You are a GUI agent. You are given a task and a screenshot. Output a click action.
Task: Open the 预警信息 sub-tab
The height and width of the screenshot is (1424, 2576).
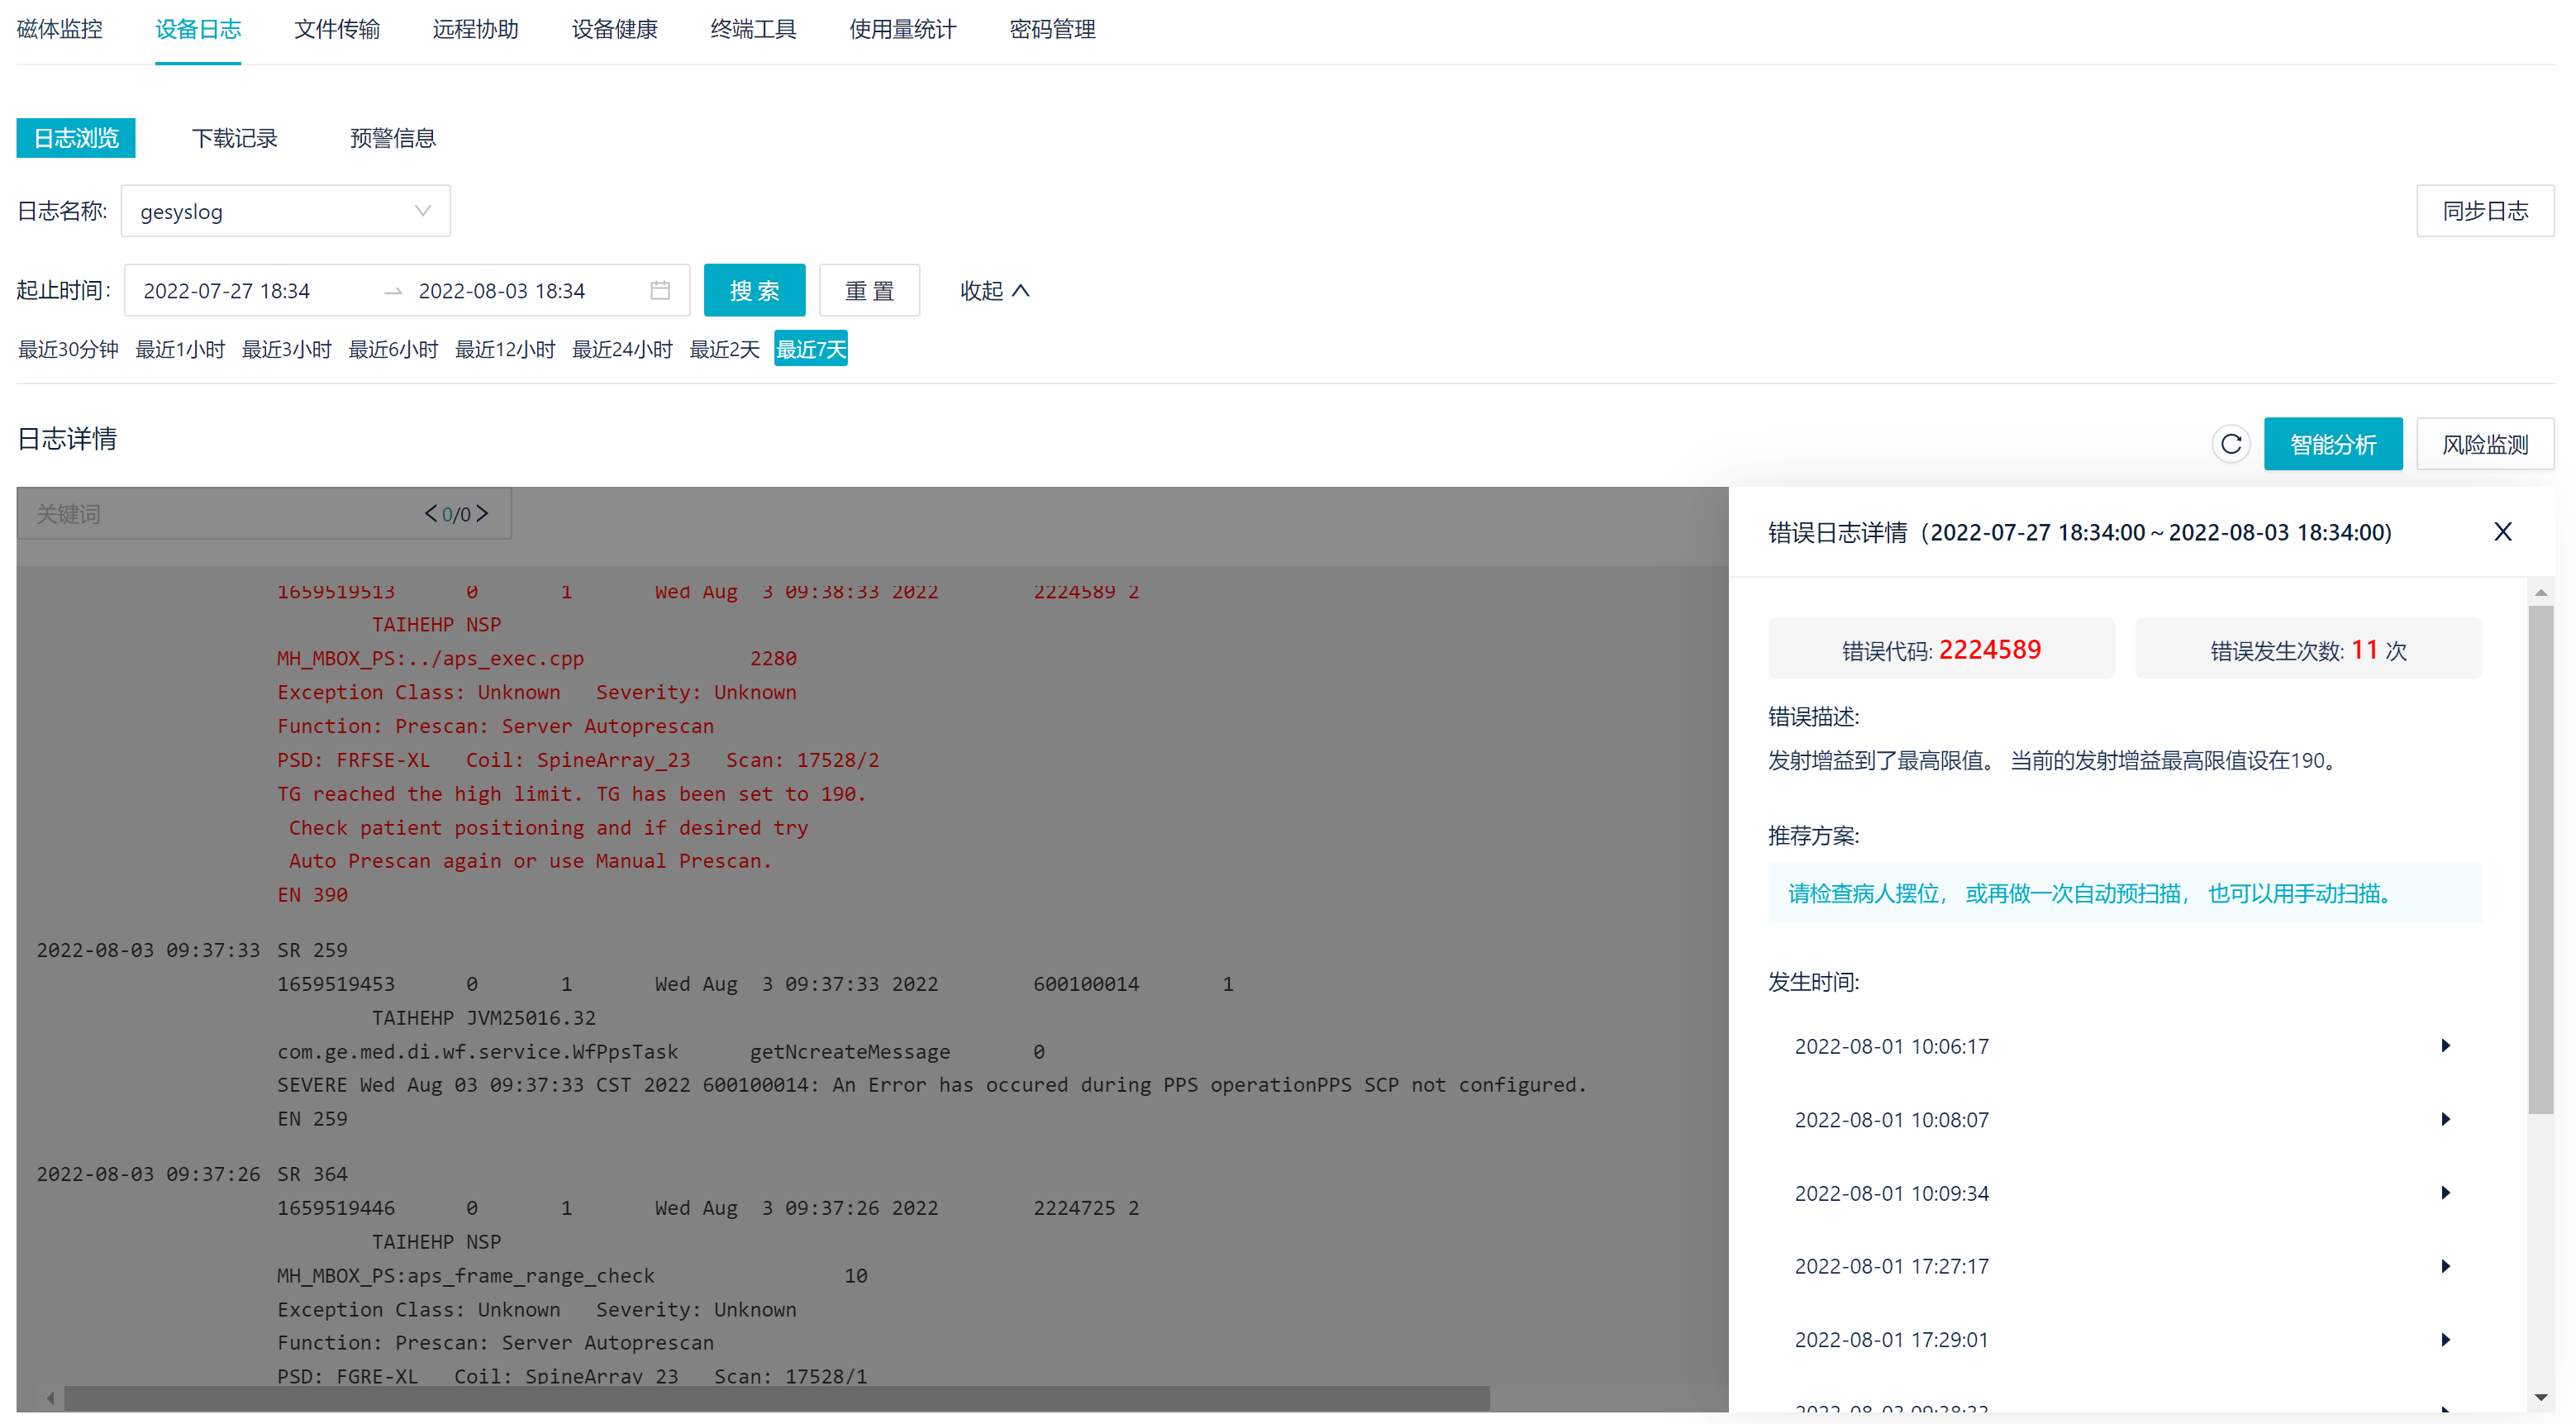tap(392, 138)
